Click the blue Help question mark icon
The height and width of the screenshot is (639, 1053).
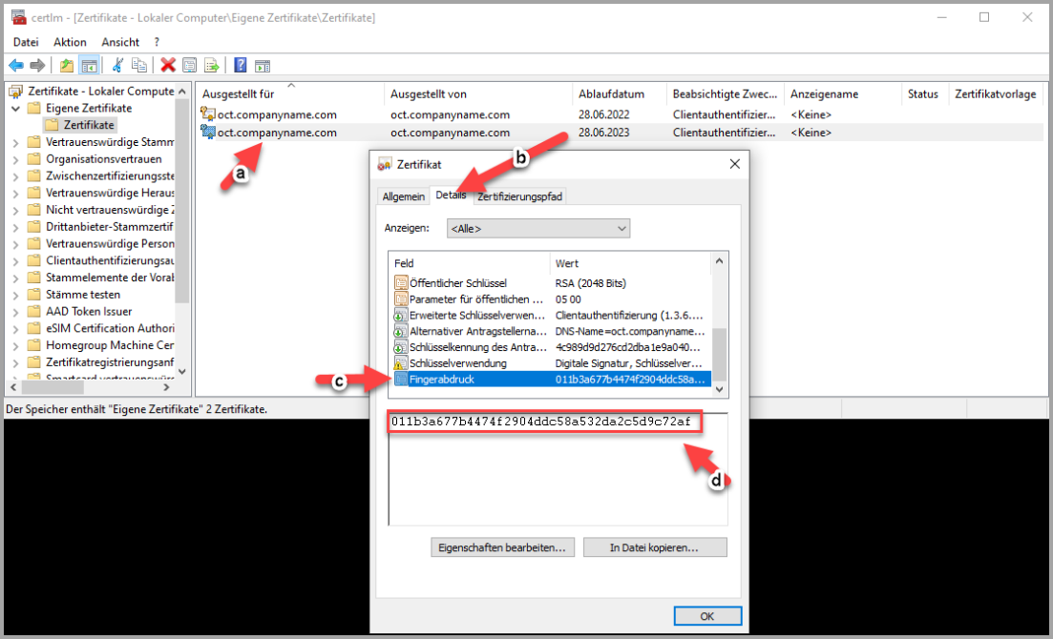(240, 66)
